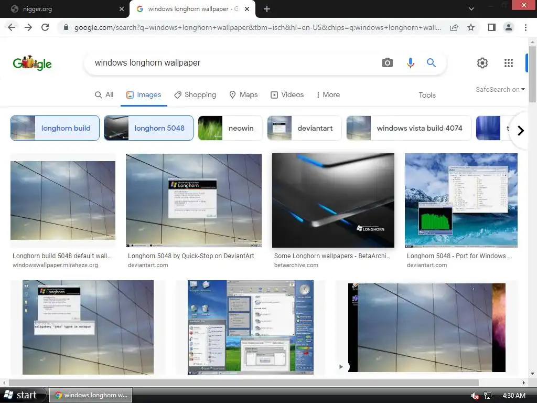Select the deviantart filter chip
The width and height of the screenshot is (537, 403).
304,128
